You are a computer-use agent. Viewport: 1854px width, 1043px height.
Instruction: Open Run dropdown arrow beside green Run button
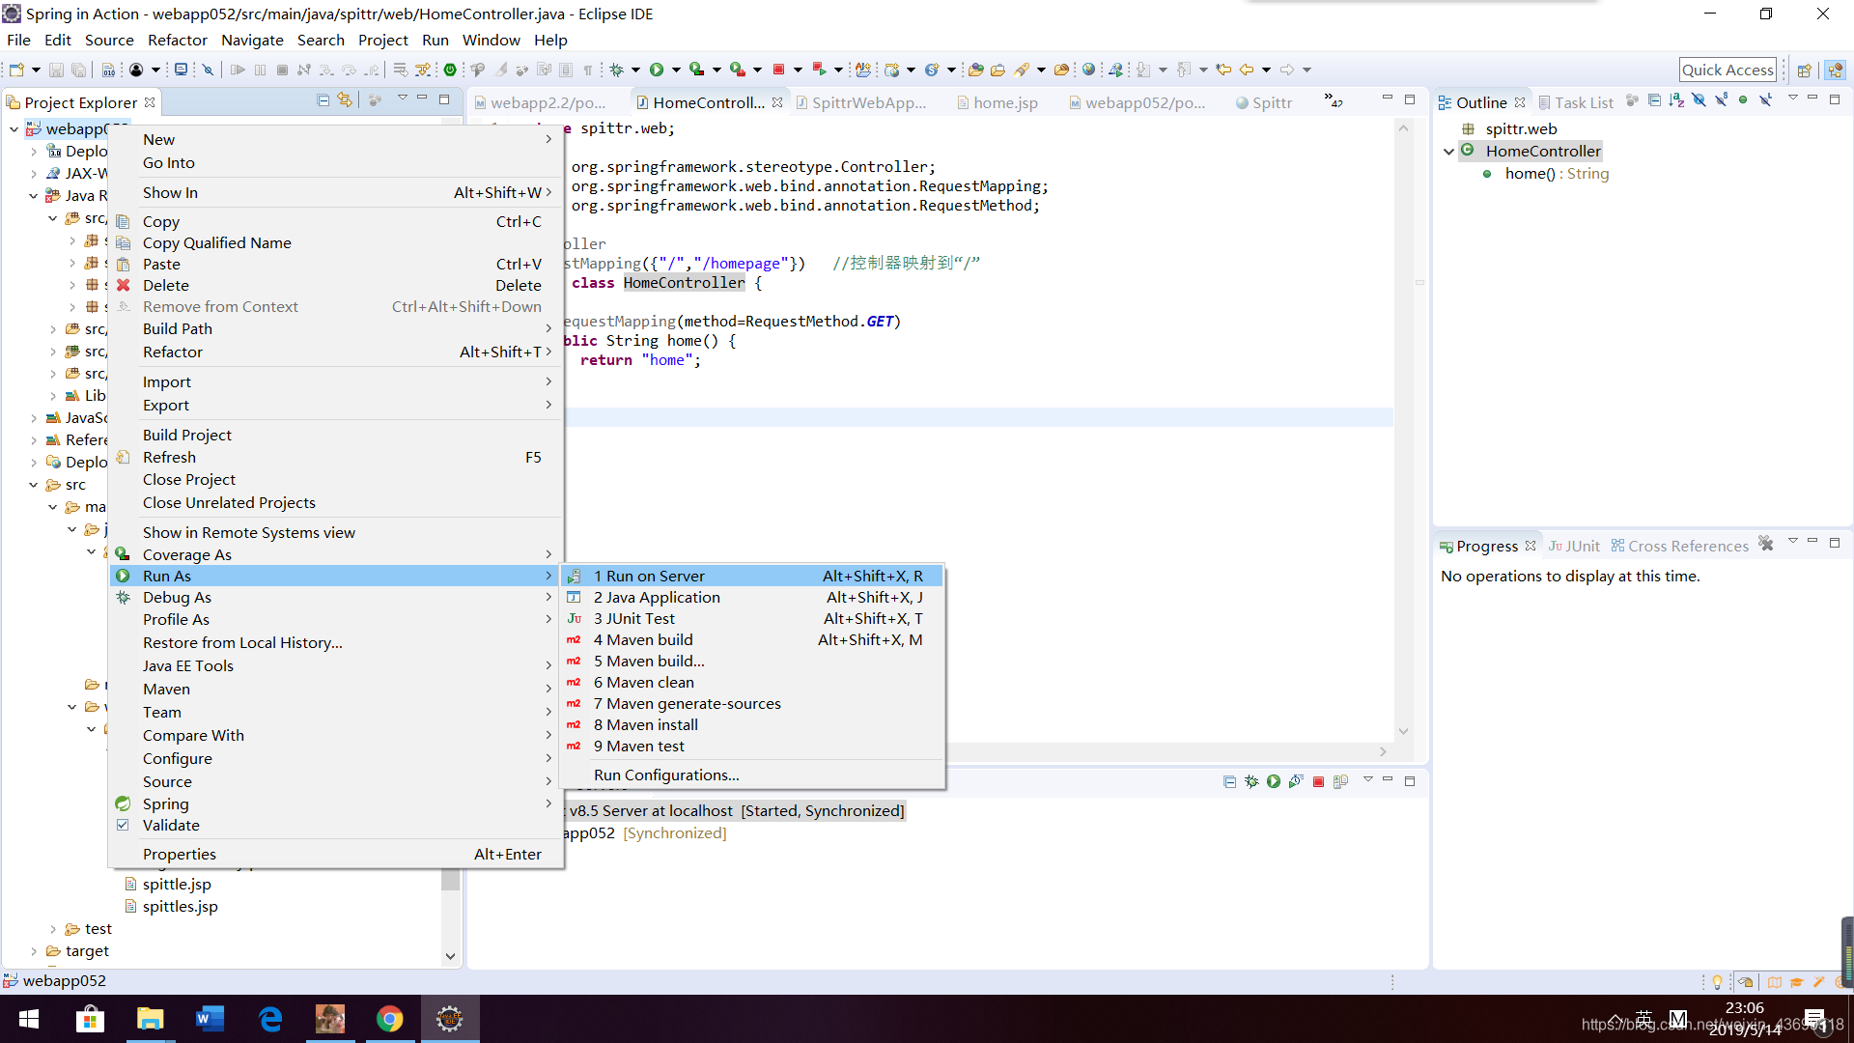coord(676,70)
